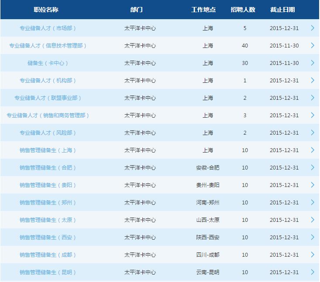The width and height of the screenshot is (320, 282).
Task: Open the 销售管理储备生（上海）job link
Action: (48, 150)
